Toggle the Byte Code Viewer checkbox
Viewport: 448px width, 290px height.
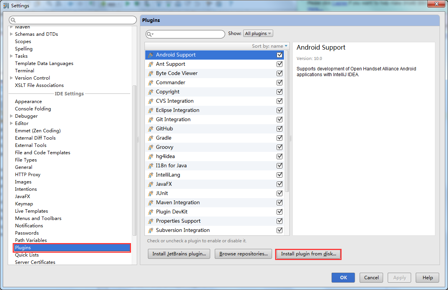pyautogui.click(x=279, y=73)
